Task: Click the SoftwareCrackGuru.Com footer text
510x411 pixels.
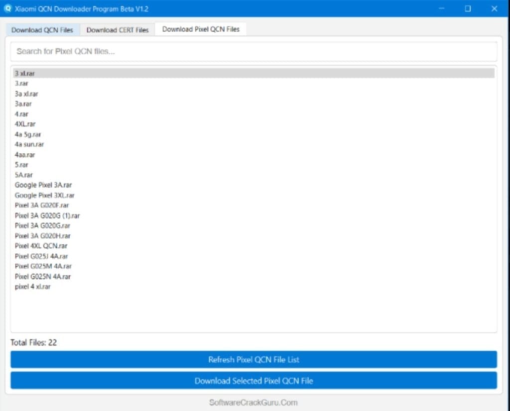Action: (253, 403)
